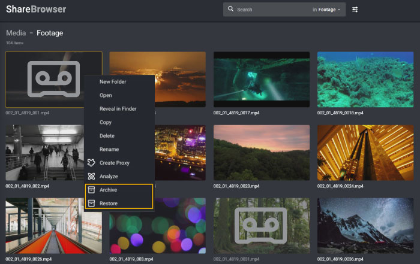Screen dimensions: 420x264
Task: Select Open in the context menu
Action: pos(119,95)
